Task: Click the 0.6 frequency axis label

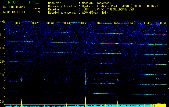Action: coord(2,102)
